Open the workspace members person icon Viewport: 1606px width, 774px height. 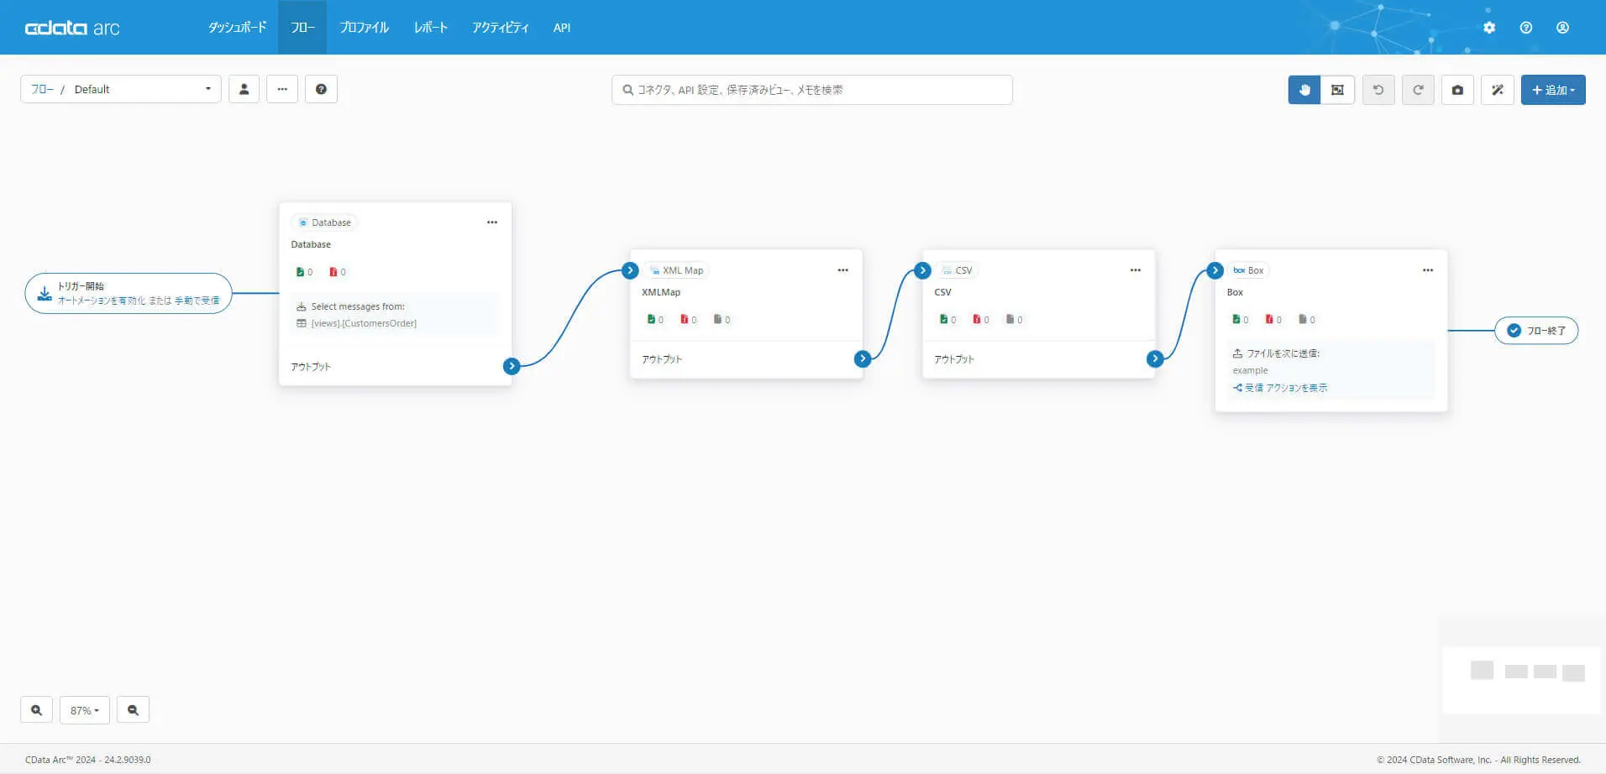244,89
